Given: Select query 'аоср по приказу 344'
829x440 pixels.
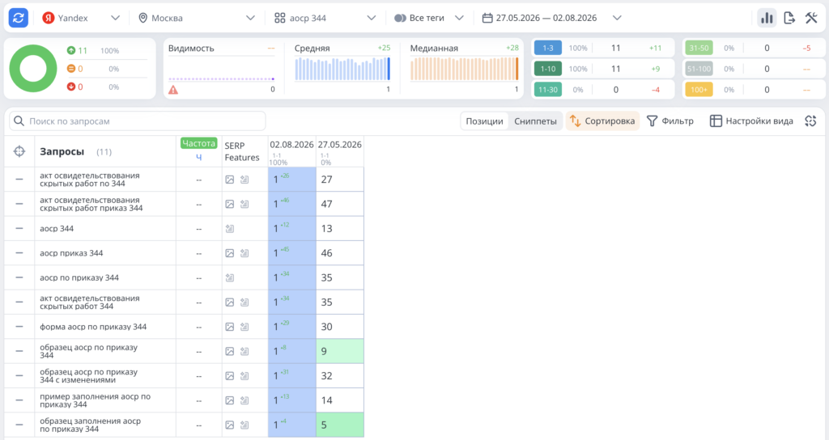Looking at the screenshot, I should click(79, 278).
